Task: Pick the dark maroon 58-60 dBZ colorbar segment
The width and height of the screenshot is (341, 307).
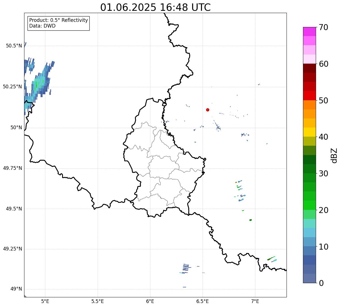Action: point(309,68)
